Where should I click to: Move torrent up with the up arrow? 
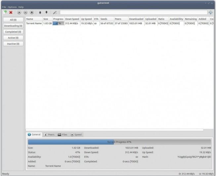tap(40, 12)
